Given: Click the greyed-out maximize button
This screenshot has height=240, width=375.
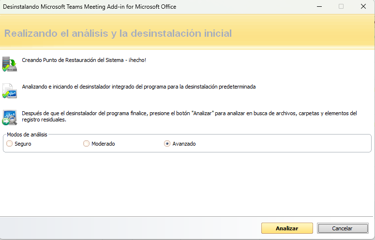Looking at the screenshot, I should (341, 7).
